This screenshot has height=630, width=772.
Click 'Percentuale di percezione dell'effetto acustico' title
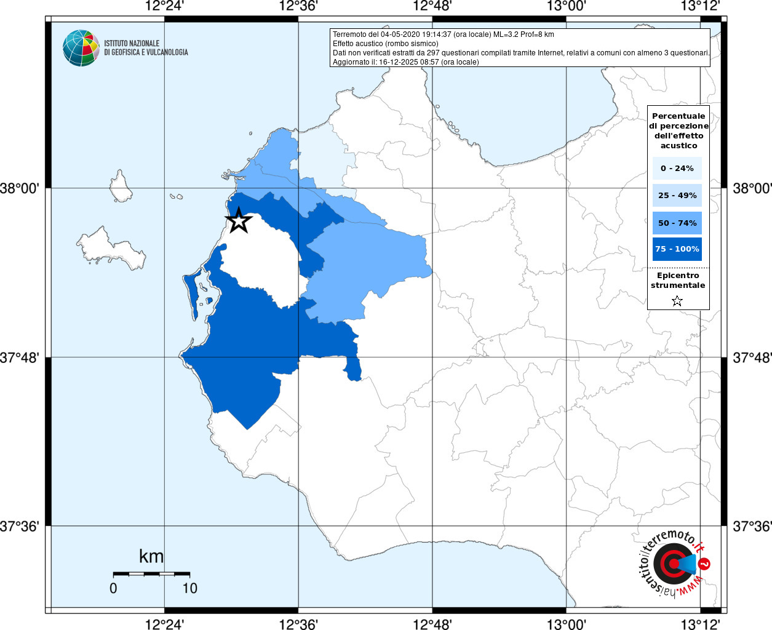pos(678,130)
